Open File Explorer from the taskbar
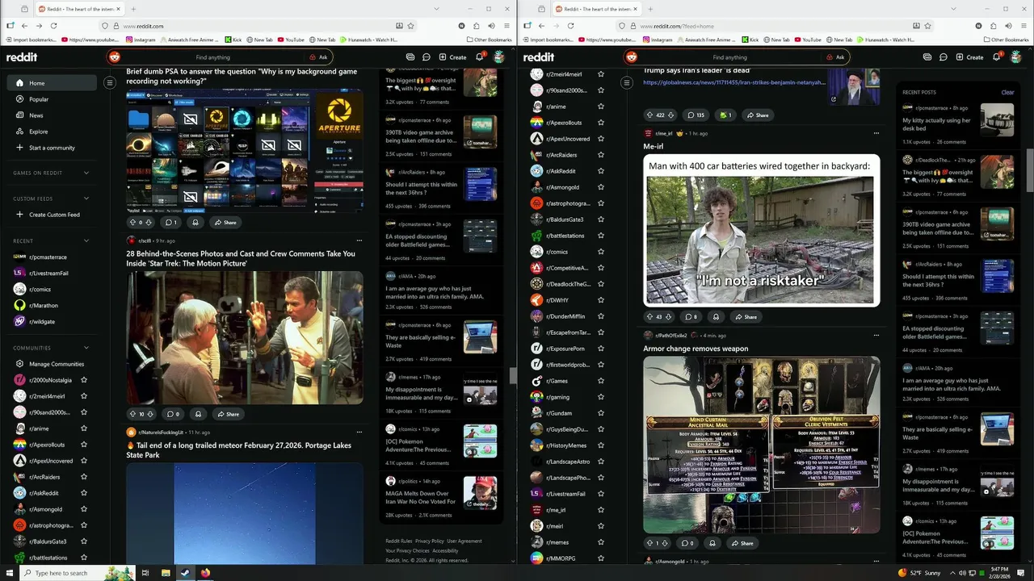This screenshot has width=1034, height=581. point(166,573)
